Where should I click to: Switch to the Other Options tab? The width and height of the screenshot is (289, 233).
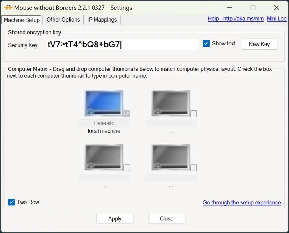(63, 20)
